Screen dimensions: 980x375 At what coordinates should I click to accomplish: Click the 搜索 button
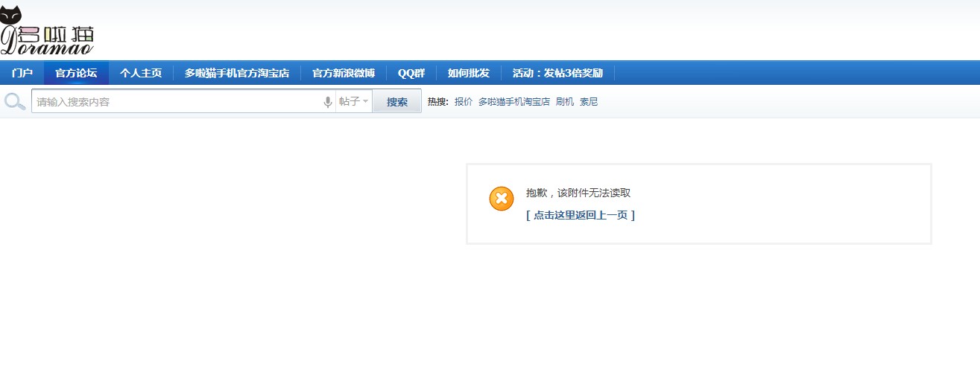(x=397, y=102)
